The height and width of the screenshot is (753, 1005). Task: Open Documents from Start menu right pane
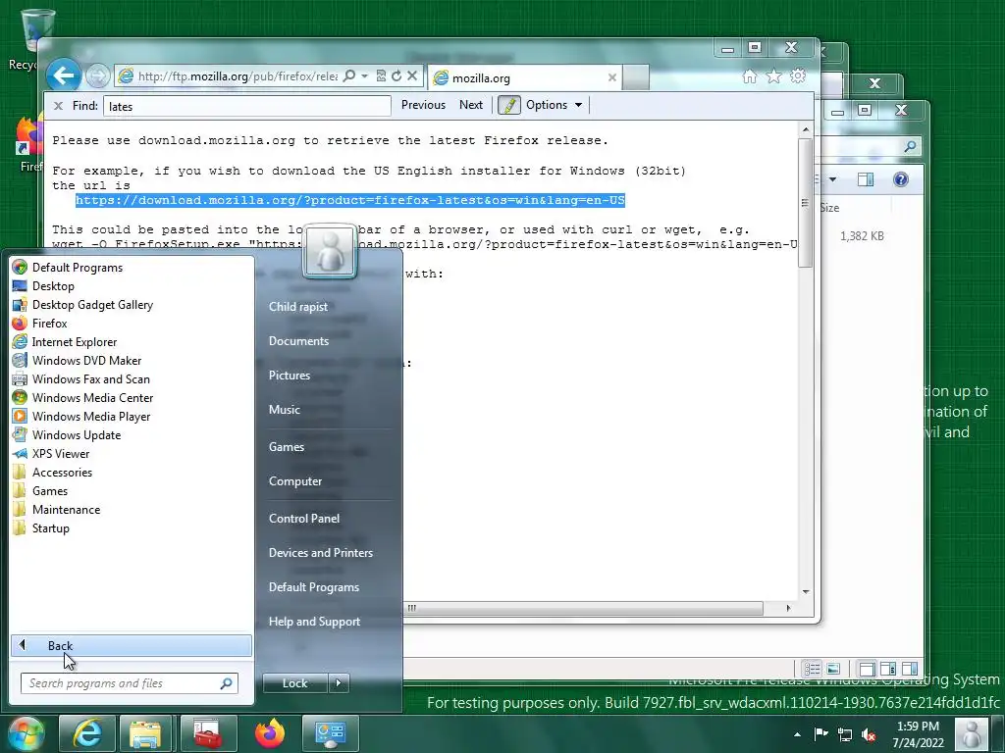298,340
